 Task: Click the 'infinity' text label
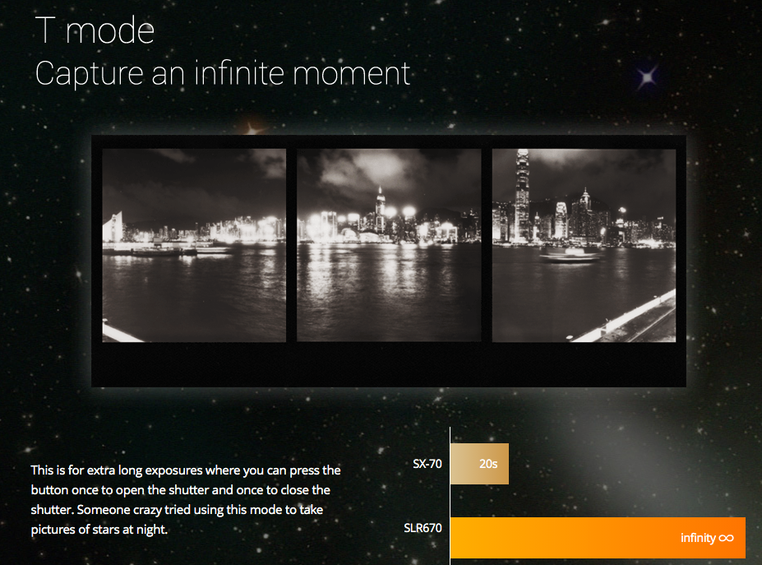click(698, 538)
